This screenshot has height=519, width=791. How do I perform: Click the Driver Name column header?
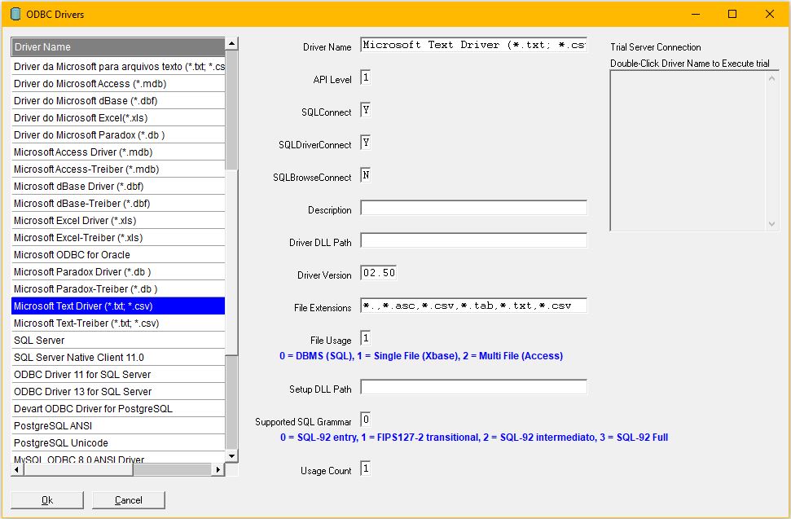coord(118,47)
